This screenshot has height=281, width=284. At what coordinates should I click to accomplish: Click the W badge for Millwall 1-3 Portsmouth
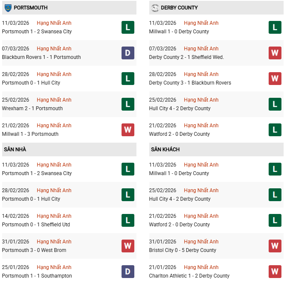128,130
